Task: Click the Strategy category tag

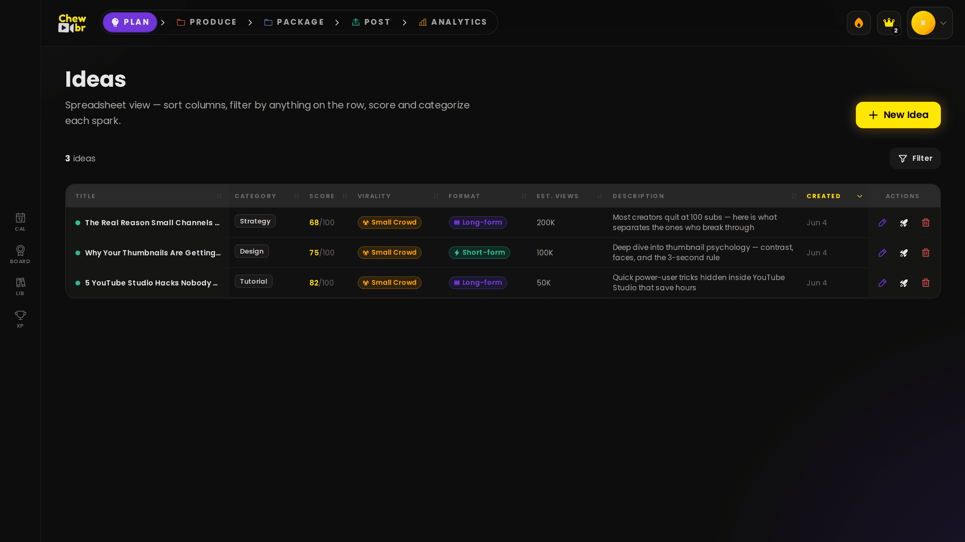Action: click(x=255, y=221)
